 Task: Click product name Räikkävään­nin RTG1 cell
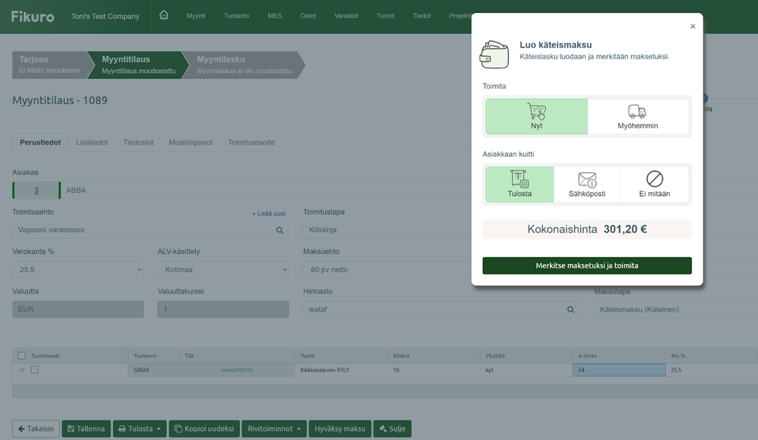[x=341, y=370]
